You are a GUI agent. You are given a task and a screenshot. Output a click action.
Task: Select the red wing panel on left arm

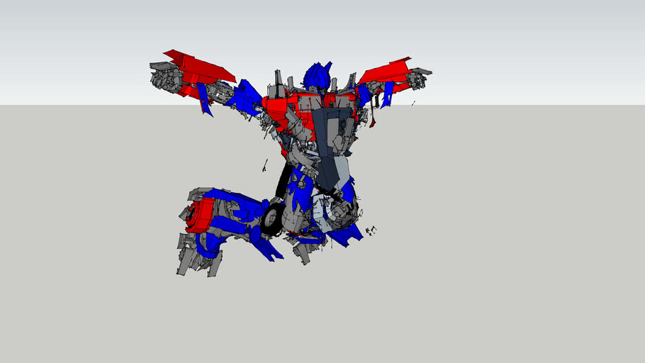(201, 67)
